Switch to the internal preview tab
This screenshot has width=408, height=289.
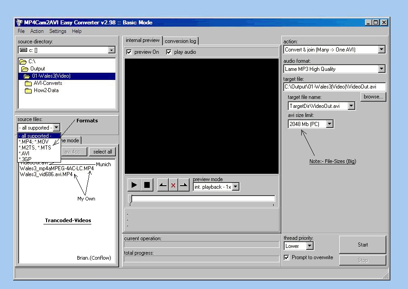pos(142,40)
